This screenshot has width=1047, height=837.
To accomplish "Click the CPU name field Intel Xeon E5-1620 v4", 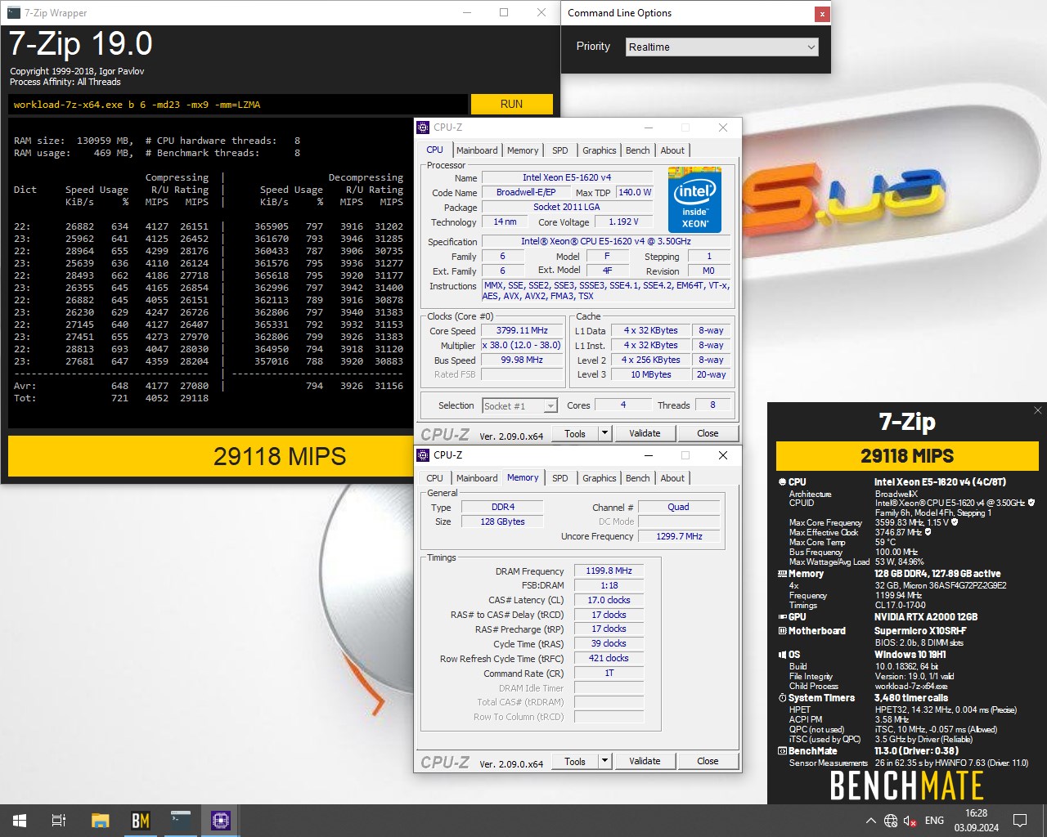I will point(567,177).
